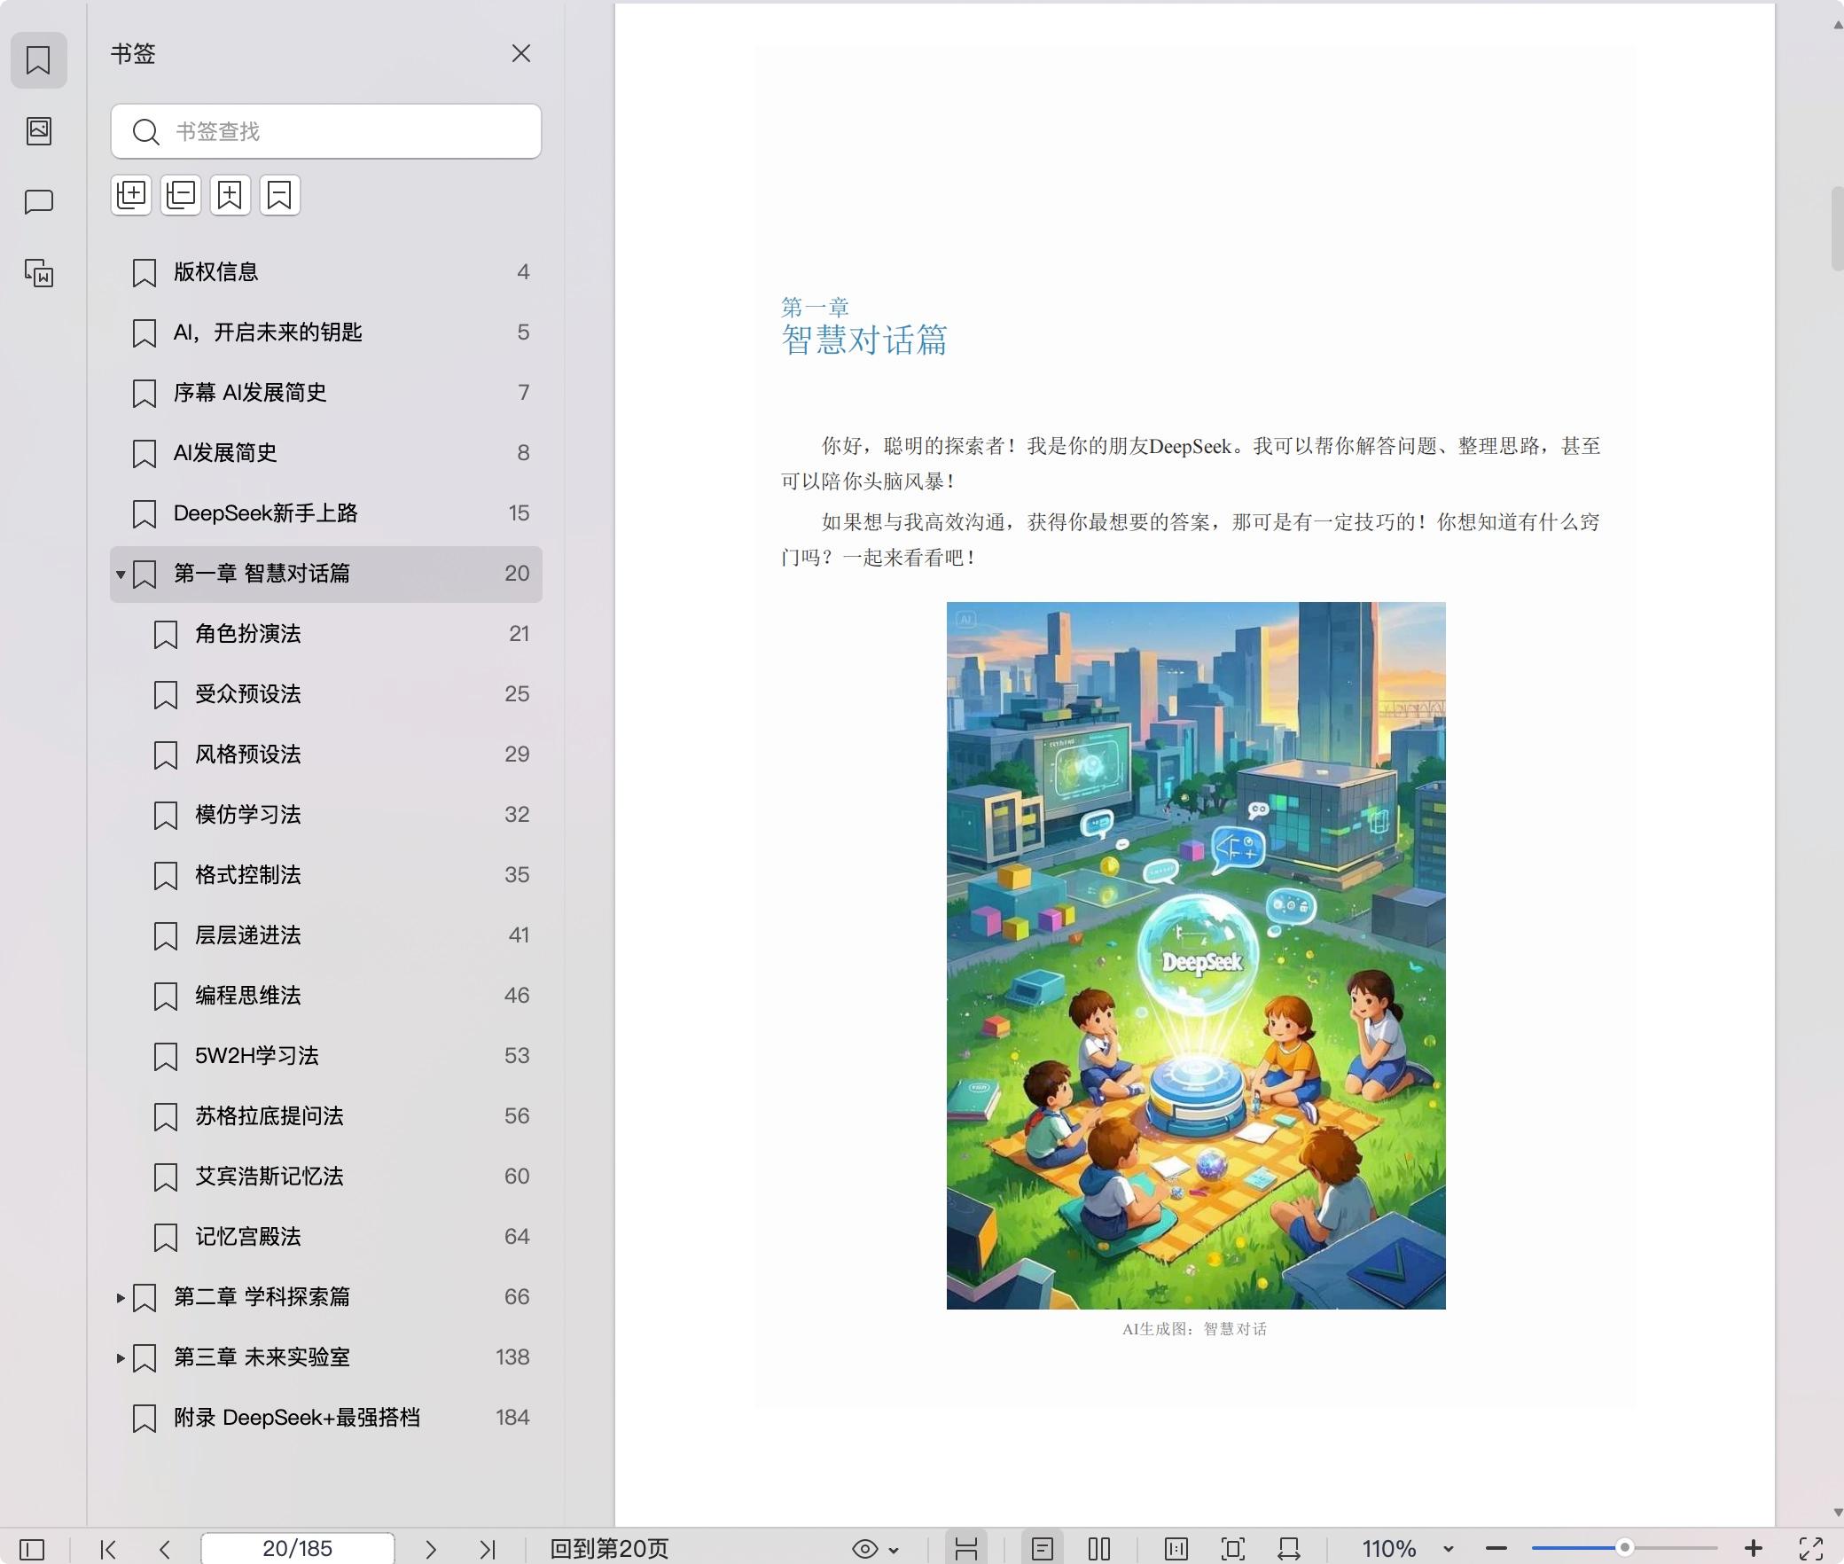The width and height of the screenshot is (1844, 1564).
Task: Enter fullscreen mode icon
Action: pos(1810,1549)
